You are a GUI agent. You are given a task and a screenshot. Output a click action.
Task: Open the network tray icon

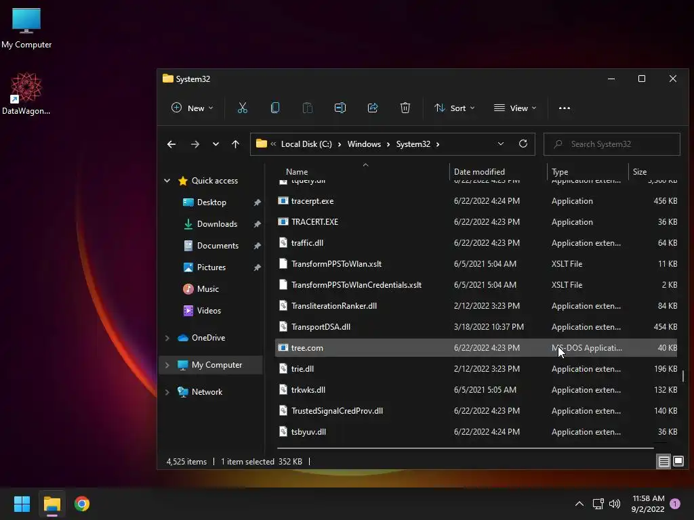click(x=598, y=504)
